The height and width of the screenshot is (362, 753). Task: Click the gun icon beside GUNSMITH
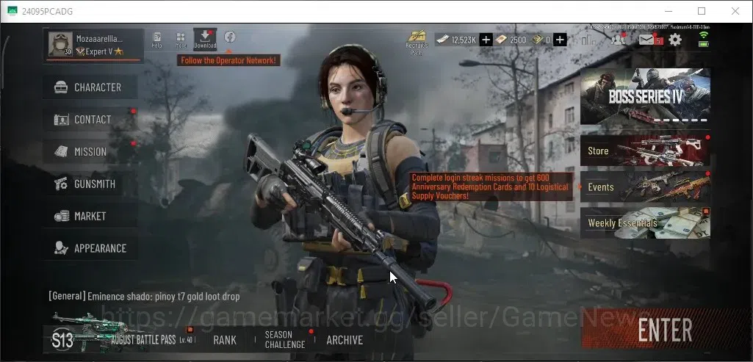coord(61,184)
